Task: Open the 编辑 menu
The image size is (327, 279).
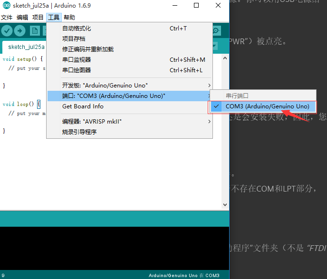Action: click(x=22, y=17)
